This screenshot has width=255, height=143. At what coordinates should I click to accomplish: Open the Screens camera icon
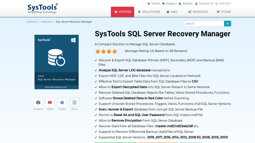(x=38, y=102)
